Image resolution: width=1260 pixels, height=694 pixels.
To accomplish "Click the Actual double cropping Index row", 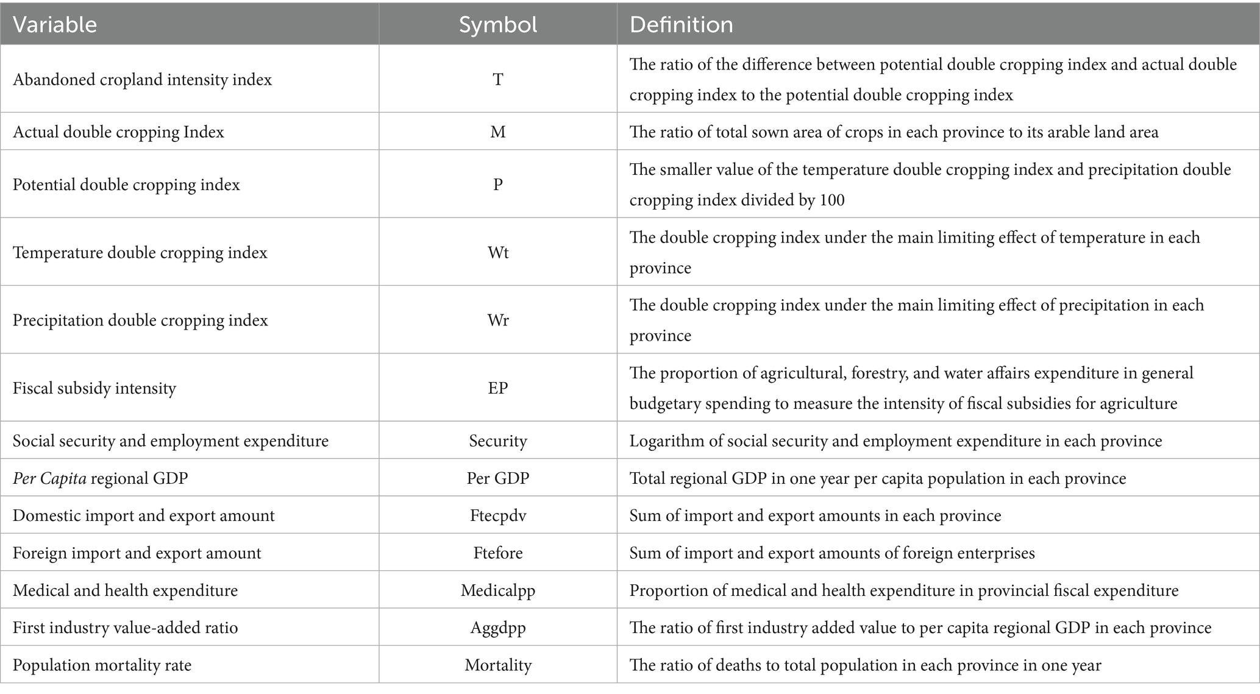I will pyautogui.click(x=118, y=132).
